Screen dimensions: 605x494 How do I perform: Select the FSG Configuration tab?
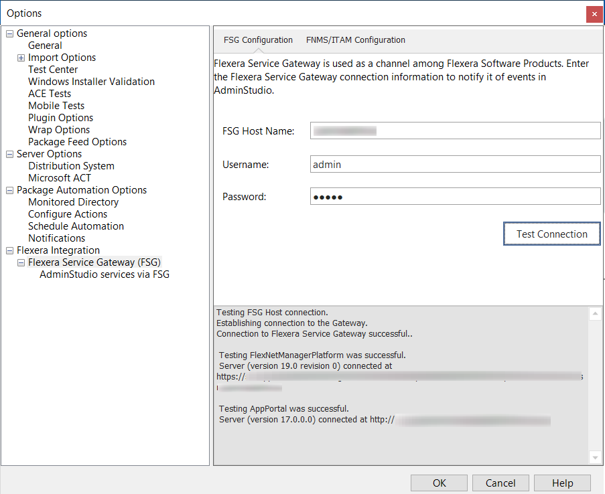[x=258, y=40]
